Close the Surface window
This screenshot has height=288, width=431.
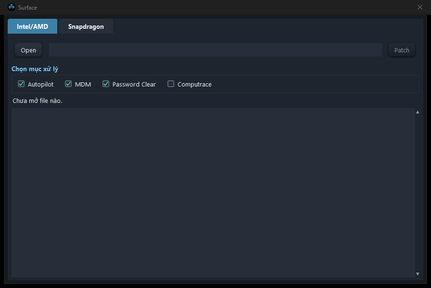pyautogui.click(x=420, y=7)
